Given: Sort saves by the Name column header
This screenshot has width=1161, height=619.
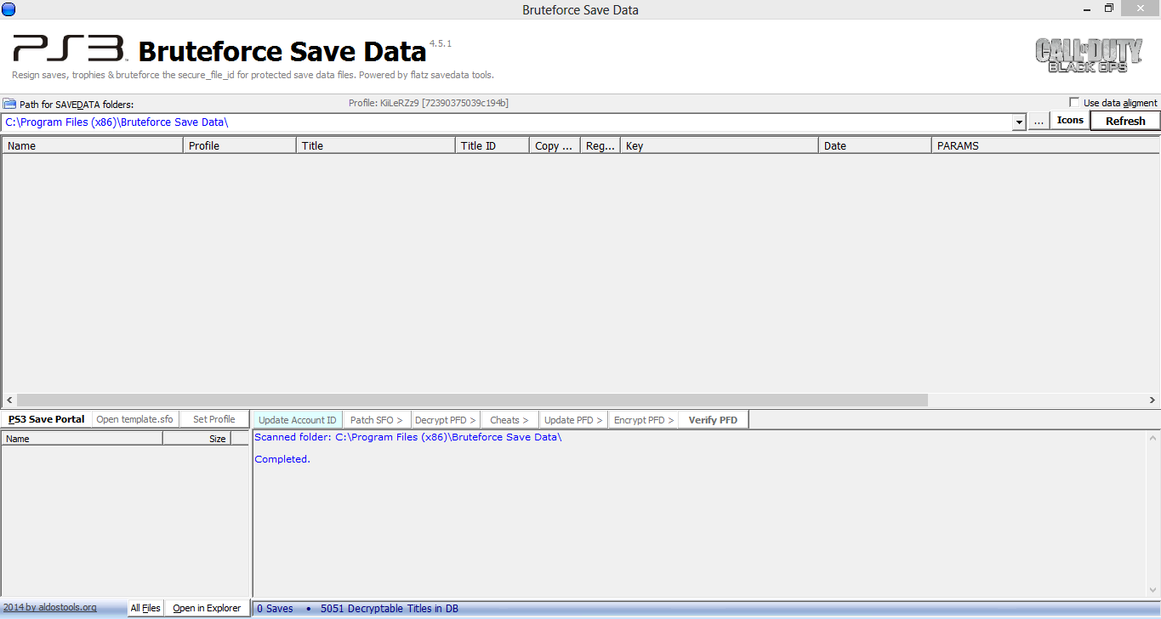Looking at the screenshot, I should click(93, 145).
